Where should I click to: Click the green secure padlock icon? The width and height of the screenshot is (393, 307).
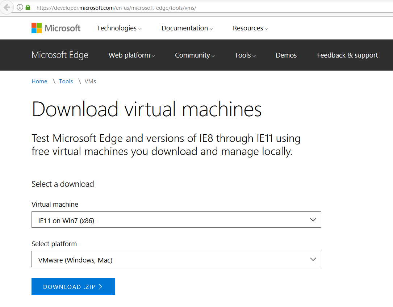coord(28,8)
